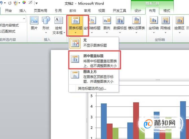Switch to the Home (开始) tab
The image size is (189, 139).
tap(8, 11)
